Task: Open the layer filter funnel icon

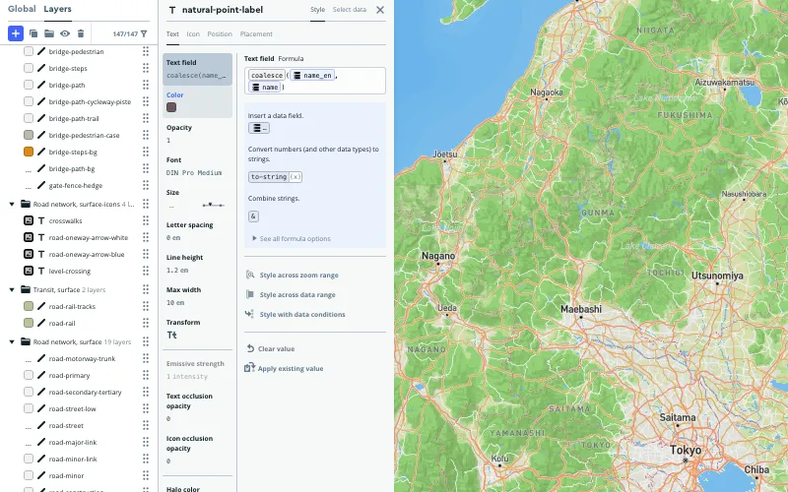Action: [144, 33]
